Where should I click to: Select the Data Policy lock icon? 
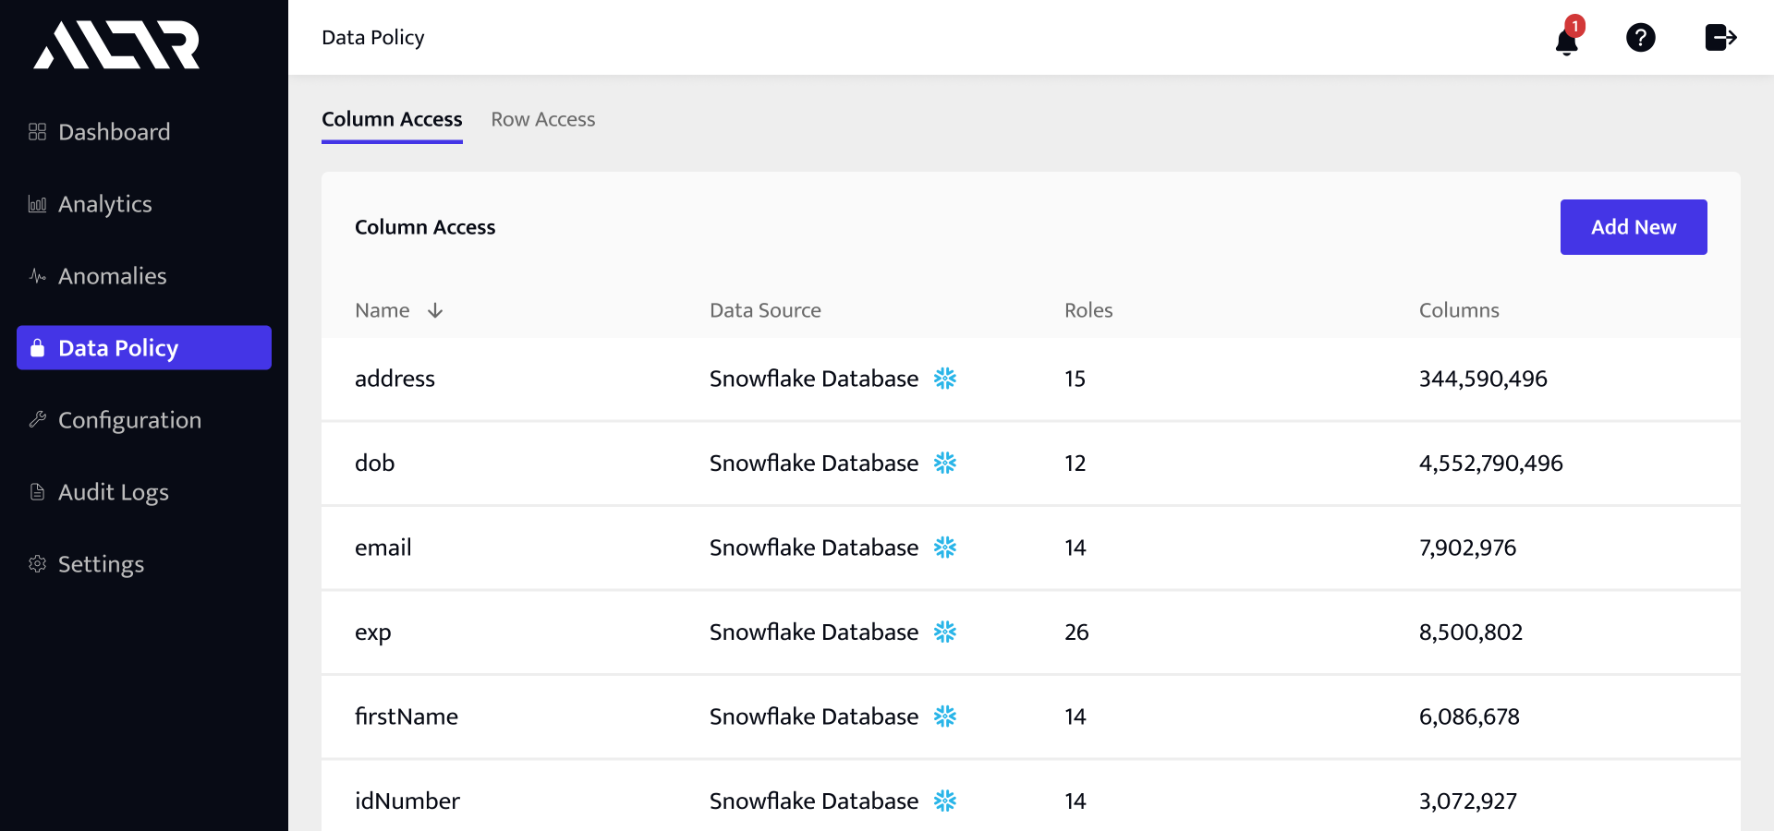(37, 348)
